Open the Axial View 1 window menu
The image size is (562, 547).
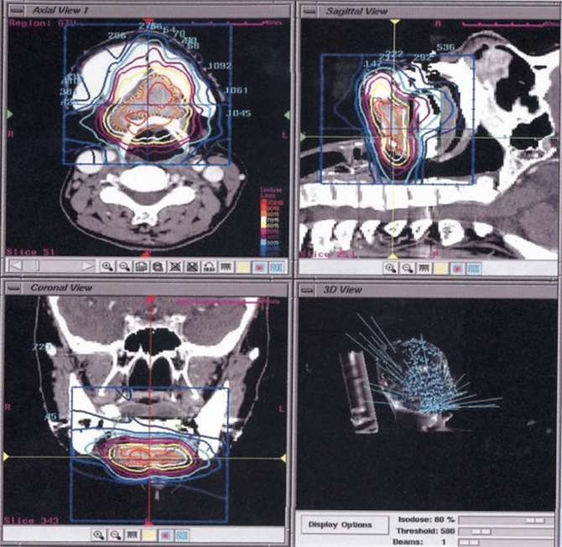14,9
